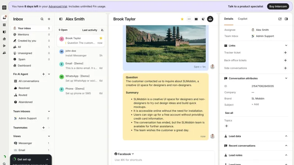Image resolution: width=294 pixels, height=165 pixels.
Task: Add Back-office tickets with plus
Action: coord(286,60)
